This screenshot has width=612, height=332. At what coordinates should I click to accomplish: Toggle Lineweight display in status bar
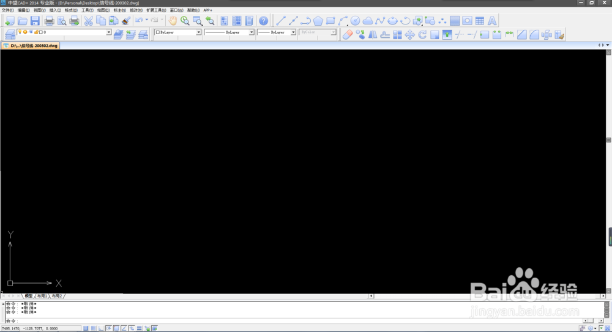click(140, 328)
